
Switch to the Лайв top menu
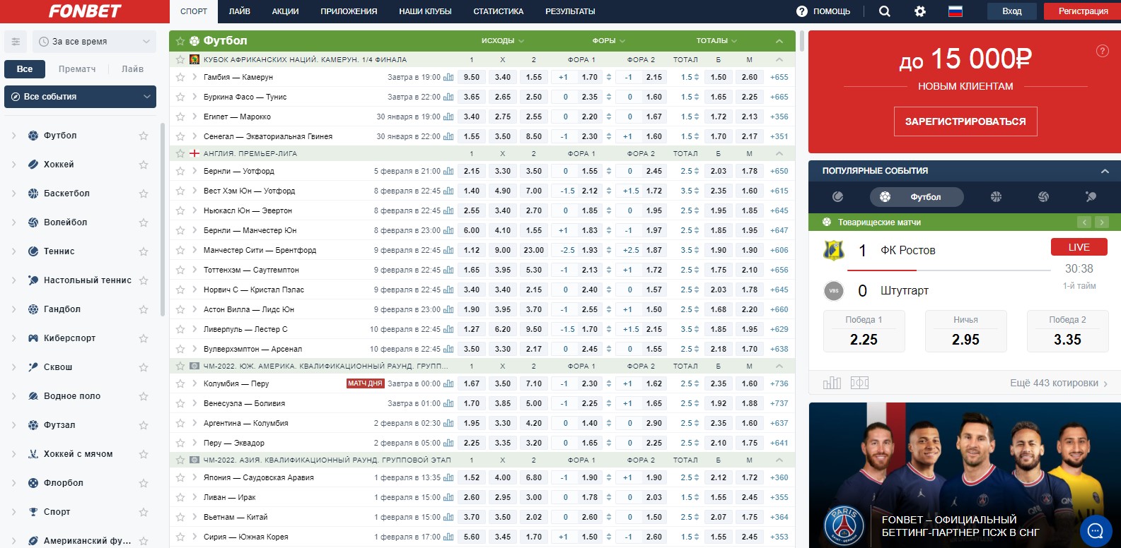240,11
